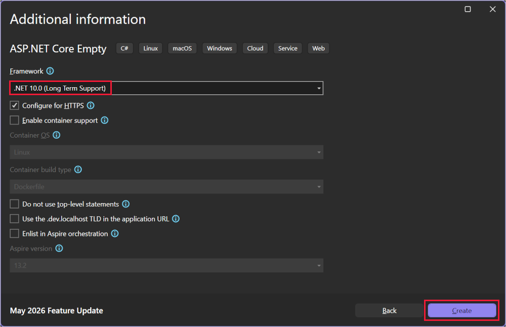The height and width of the screenshot is (327, 506).
Task: Click the May 2026 Feature Update text
Action: pos(57,310)
